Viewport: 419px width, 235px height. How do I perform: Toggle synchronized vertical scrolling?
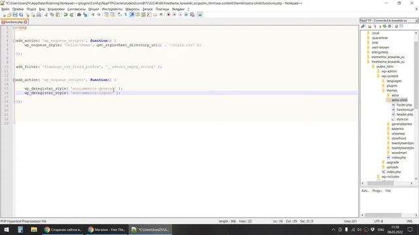106,14
